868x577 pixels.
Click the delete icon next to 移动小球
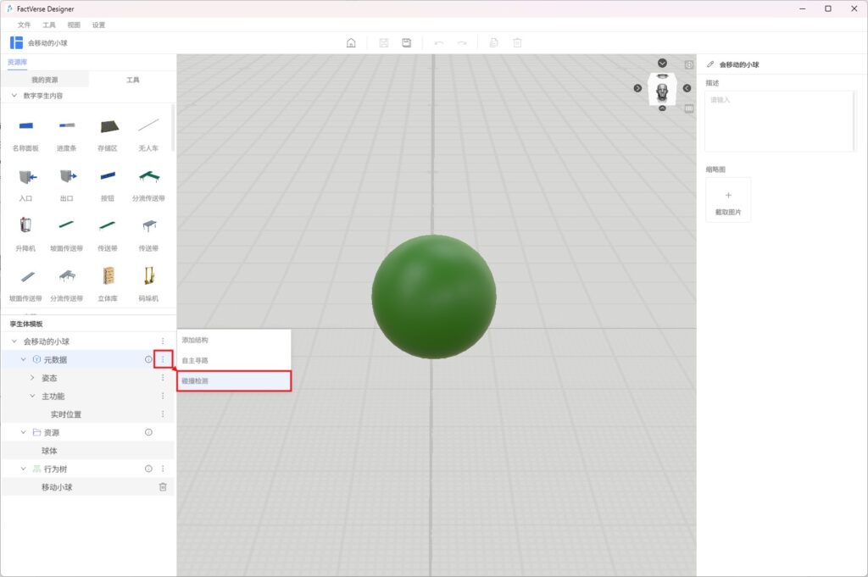[163, 487]
